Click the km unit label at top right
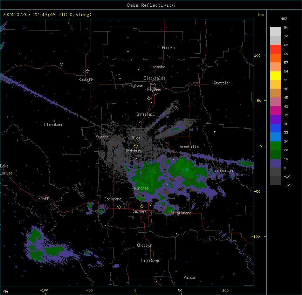Image resolution: width=302 pixels, height=295 pixels. 261,15
